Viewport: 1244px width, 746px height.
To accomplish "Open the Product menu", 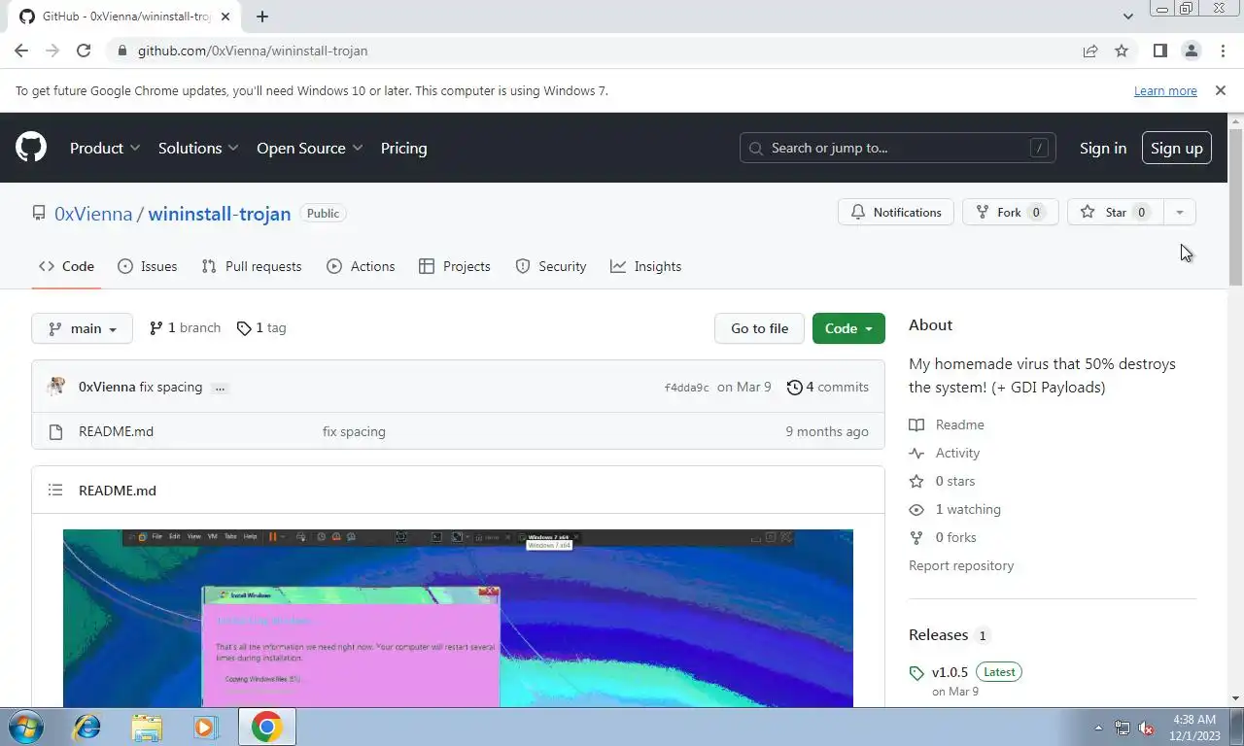I will click(105, 148).
